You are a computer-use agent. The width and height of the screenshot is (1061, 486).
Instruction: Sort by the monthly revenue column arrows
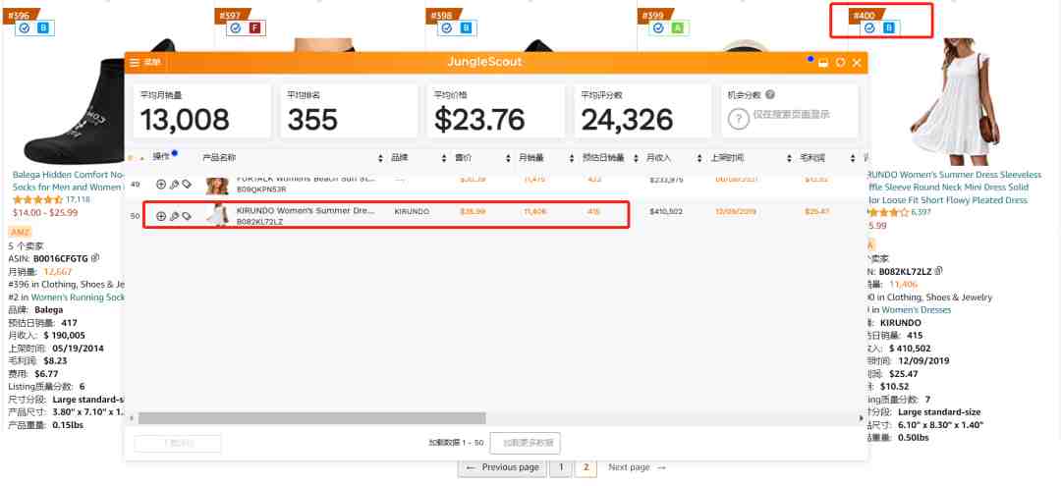701,158
